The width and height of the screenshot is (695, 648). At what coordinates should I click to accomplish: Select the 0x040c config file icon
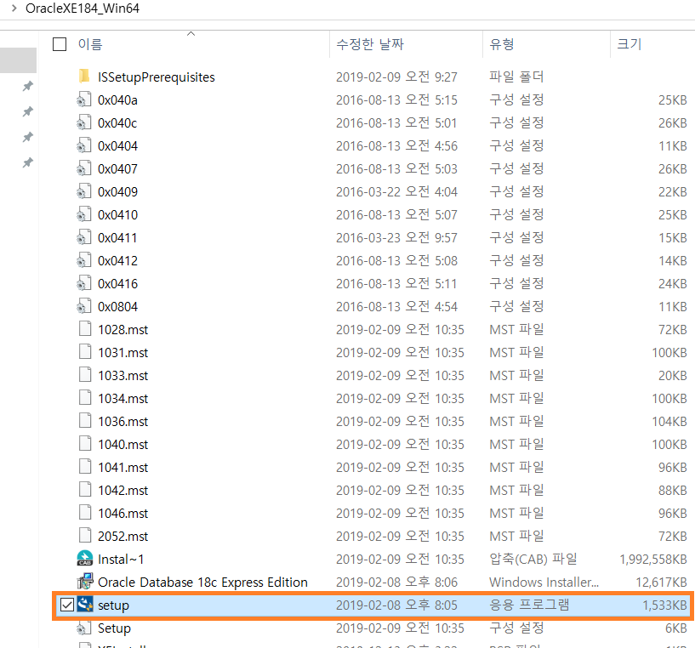[84, 122]
